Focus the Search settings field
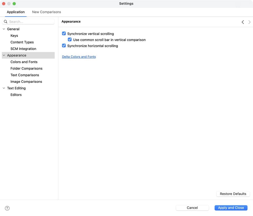253x216 pixels. [28, 21]
